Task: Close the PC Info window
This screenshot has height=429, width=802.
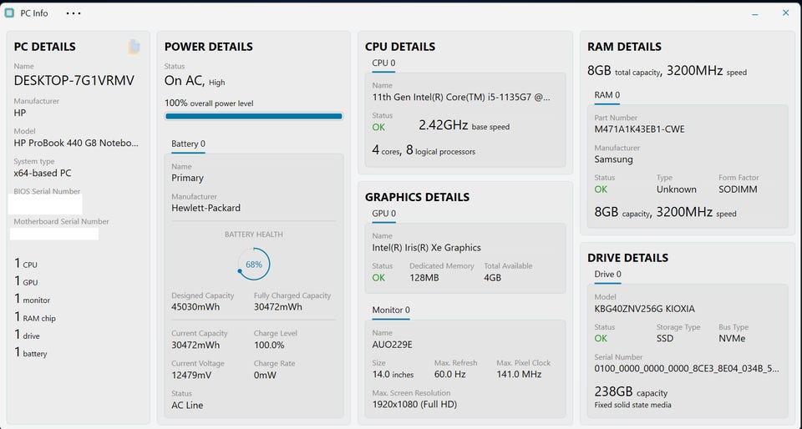Action: coord(785,13)
